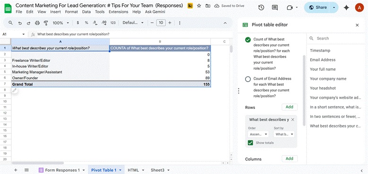Decrease font size with minus

point(152,23)
